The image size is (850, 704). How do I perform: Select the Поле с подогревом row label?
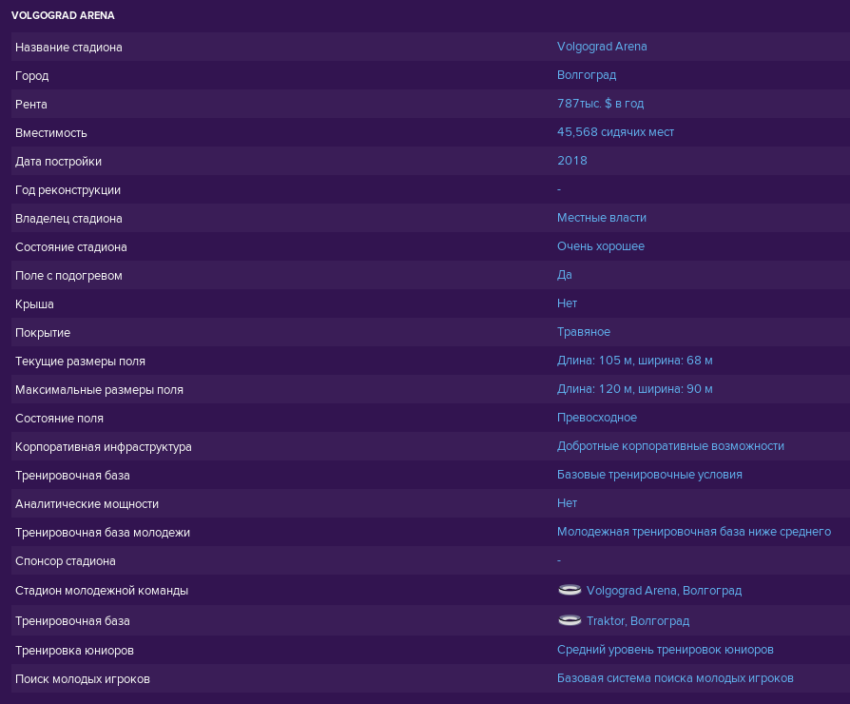coord(68,276)
